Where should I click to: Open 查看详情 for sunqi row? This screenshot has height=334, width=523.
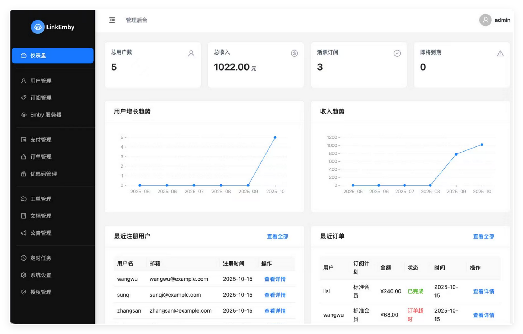coord(275,295)
